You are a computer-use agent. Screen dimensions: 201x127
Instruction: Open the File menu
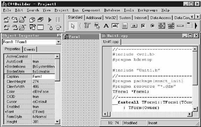click(x=7, y=10)
